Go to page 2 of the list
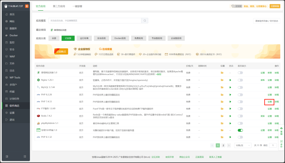Image resolution: width=285 pixels, height=163 pixels. coord(223,145)
